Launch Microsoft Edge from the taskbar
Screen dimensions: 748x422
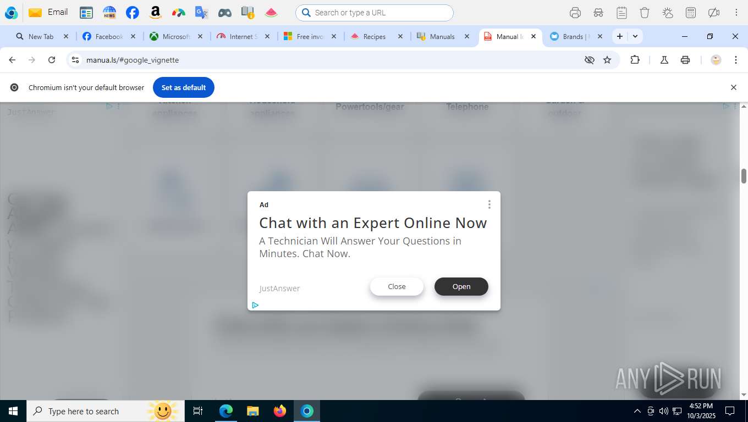(226, 411)
